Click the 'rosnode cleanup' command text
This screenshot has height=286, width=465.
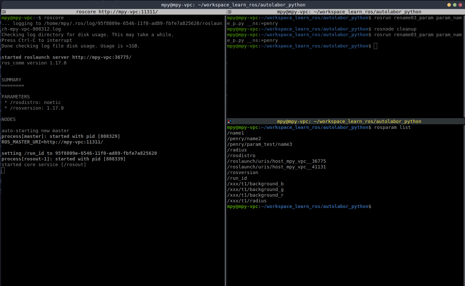point(395,29)
